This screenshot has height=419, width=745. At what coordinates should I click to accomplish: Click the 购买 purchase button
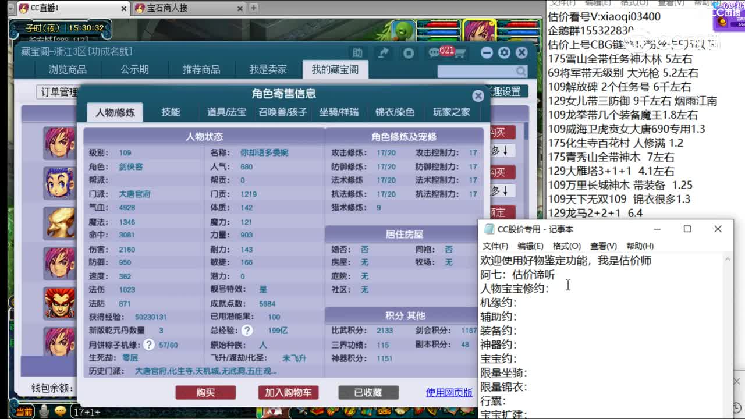205,392
